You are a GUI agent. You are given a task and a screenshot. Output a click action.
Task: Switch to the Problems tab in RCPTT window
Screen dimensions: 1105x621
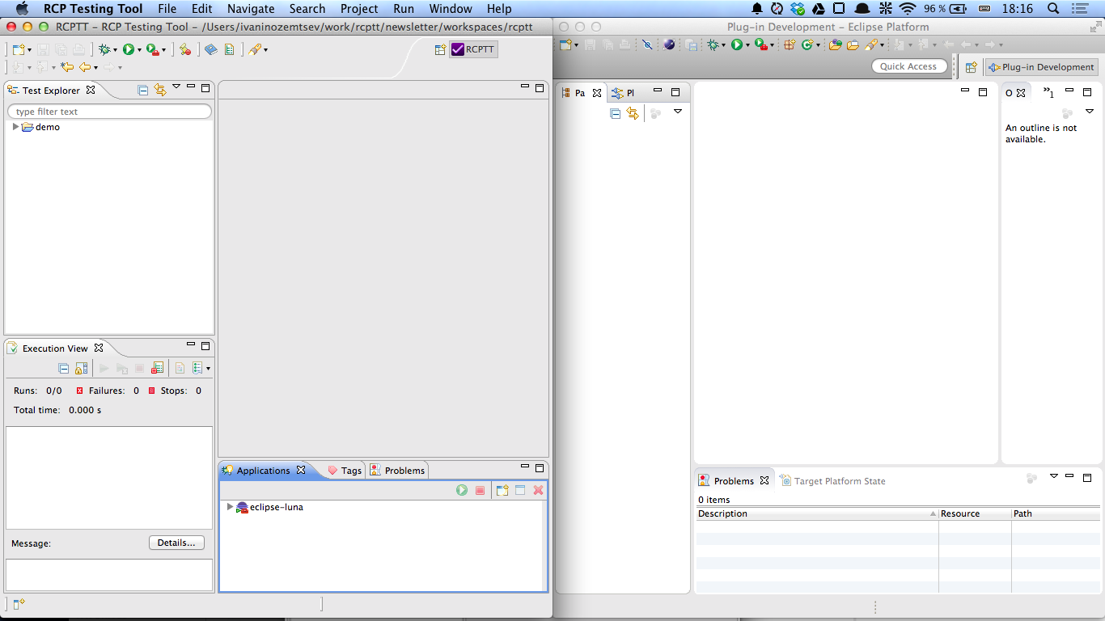[397, 471]
